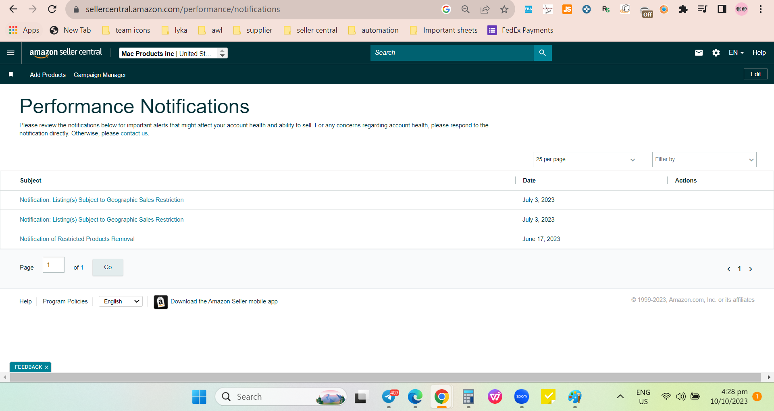The image size is (774, 411).
Task: Open Add Products link
Action: (48, 75)
